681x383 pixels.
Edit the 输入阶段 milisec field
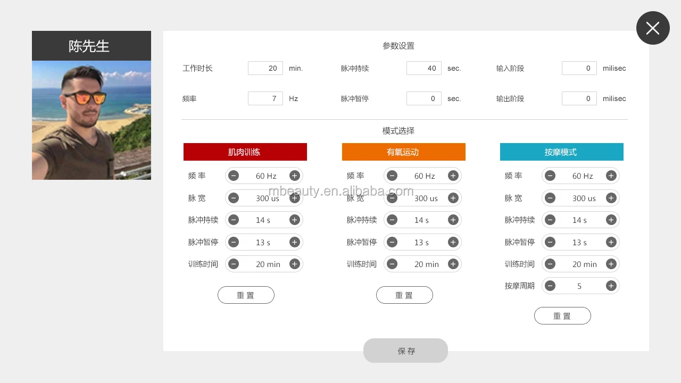tap(579, 68)
